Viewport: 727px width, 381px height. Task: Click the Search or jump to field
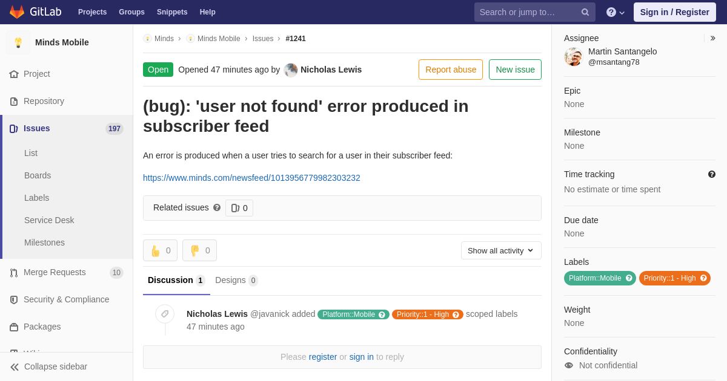[535, 12]
